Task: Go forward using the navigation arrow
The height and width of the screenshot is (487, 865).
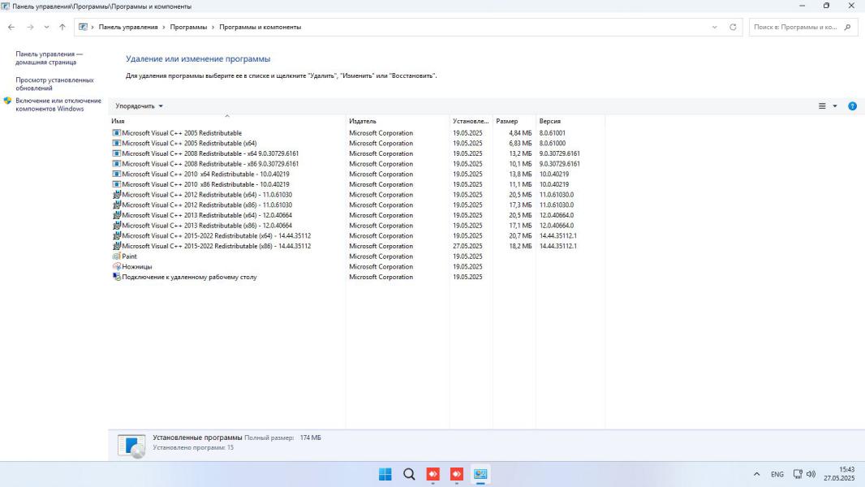Action: 30,27
